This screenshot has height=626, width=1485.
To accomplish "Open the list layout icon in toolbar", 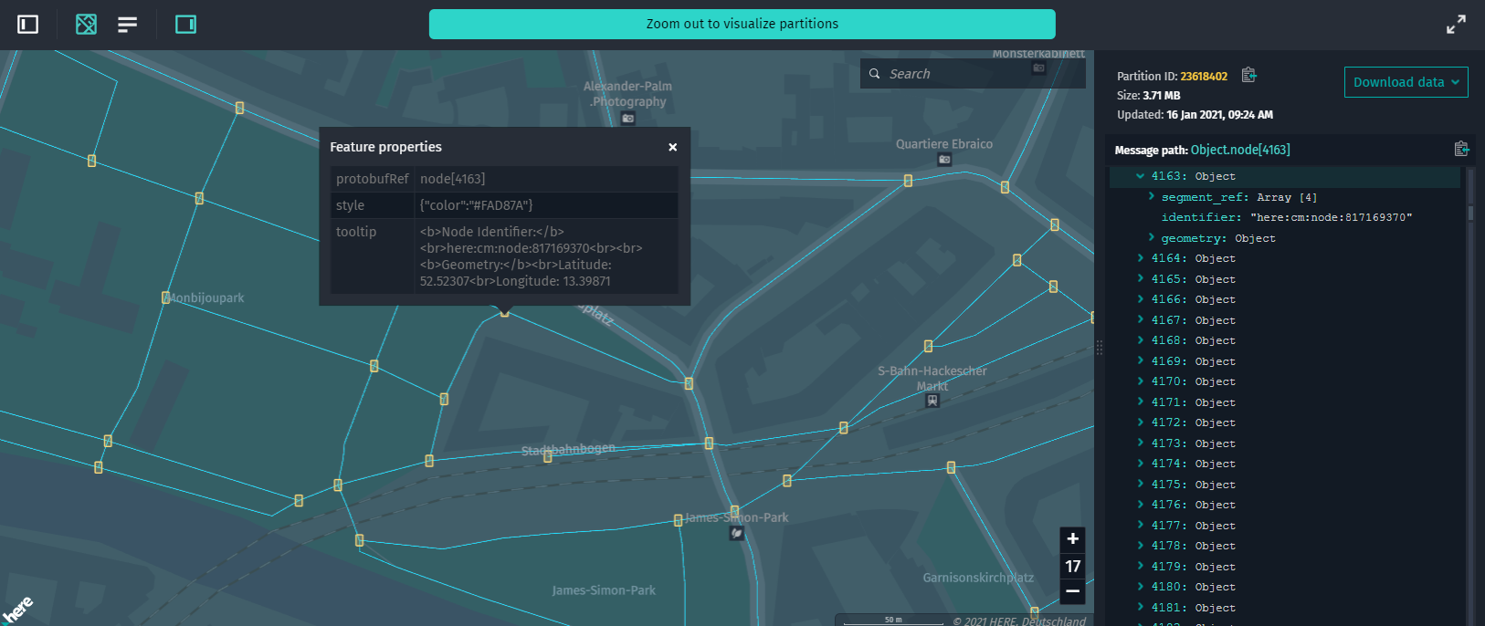I will click(127, 25).
